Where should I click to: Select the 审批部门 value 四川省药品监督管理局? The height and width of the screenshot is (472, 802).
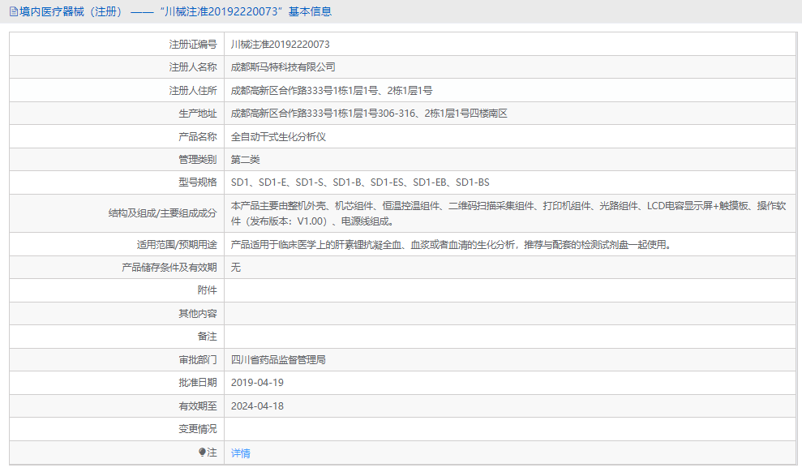click(x=279, y=358)
